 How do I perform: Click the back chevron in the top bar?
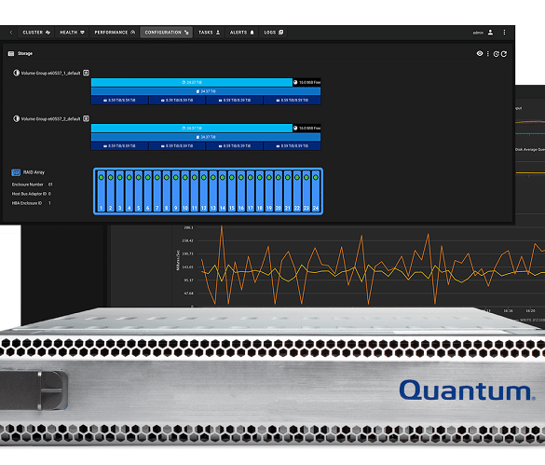11,33
